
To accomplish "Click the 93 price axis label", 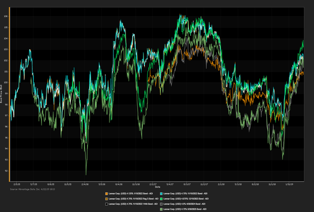I will click(x=6, y=160).
